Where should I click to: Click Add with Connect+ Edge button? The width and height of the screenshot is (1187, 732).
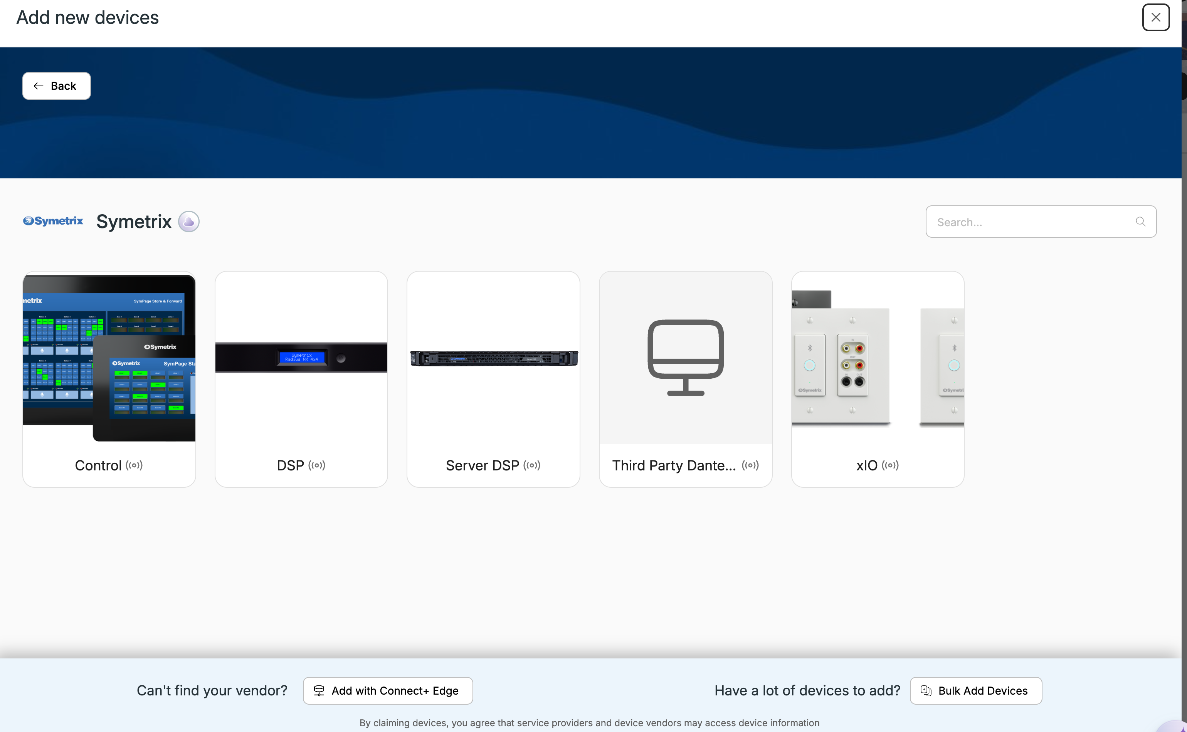click(388, 690)
